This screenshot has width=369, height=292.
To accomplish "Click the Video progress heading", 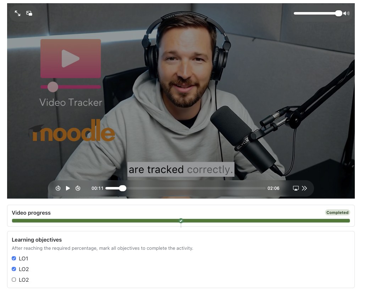I will click(x=31, y=213).
